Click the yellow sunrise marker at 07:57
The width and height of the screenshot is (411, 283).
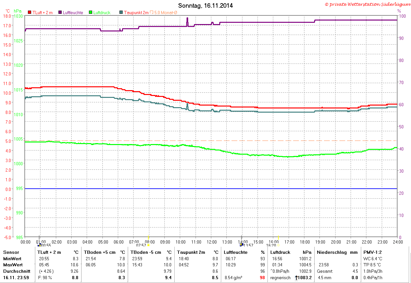[148, 245]
